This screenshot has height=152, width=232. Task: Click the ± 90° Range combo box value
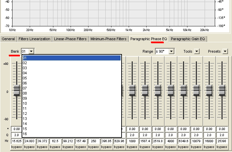click(162, 51)
